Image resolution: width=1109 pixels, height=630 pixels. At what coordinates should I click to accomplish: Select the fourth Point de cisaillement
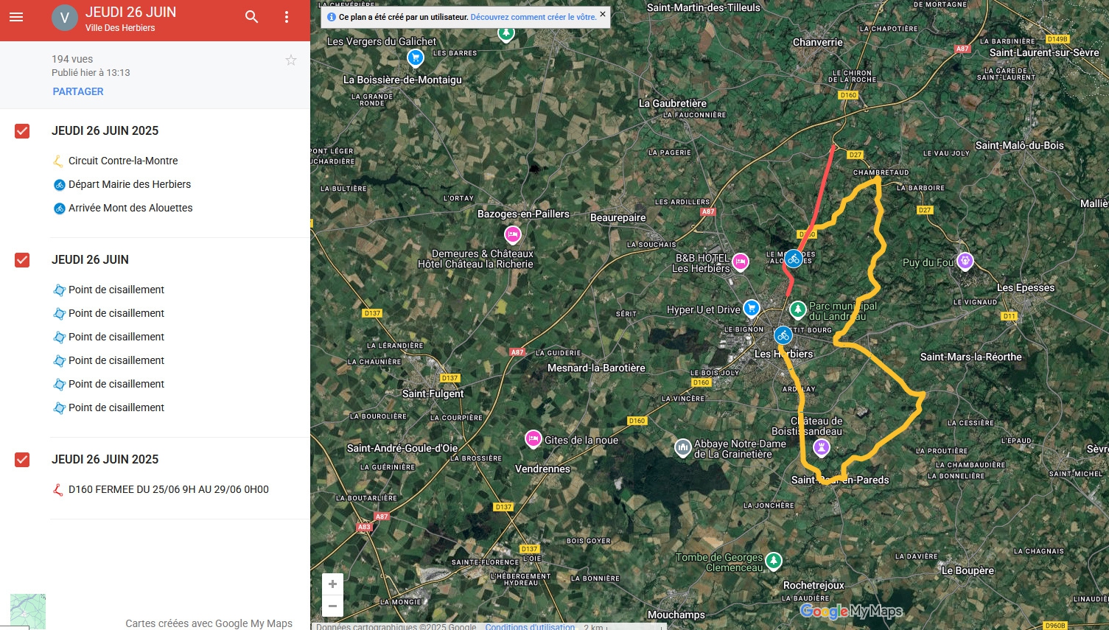click(x=116, y=360)
